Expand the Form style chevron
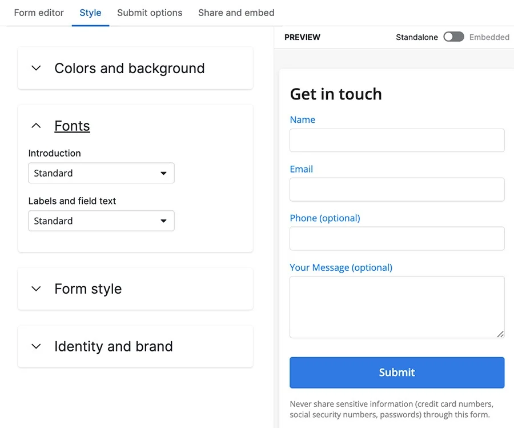Screen dimensions: 514x428 tap(36, 289)
